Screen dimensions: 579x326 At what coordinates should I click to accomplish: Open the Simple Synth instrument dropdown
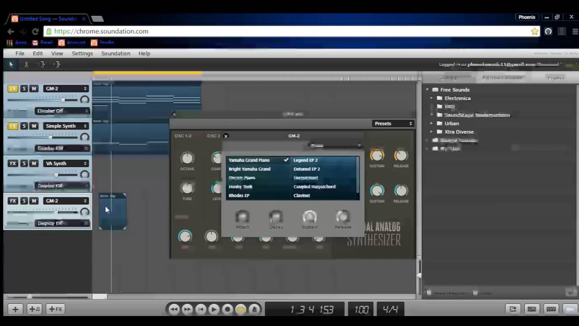(66, 126)
